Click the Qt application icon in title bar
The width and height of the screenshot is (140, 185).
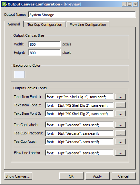[5, 4]
